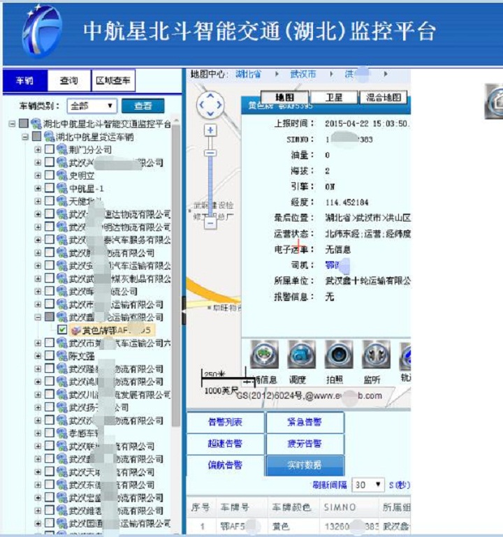This screenshot has height=537, width=503.
Task: Zoom out with the map minus button
Action: tap(210, 223)
